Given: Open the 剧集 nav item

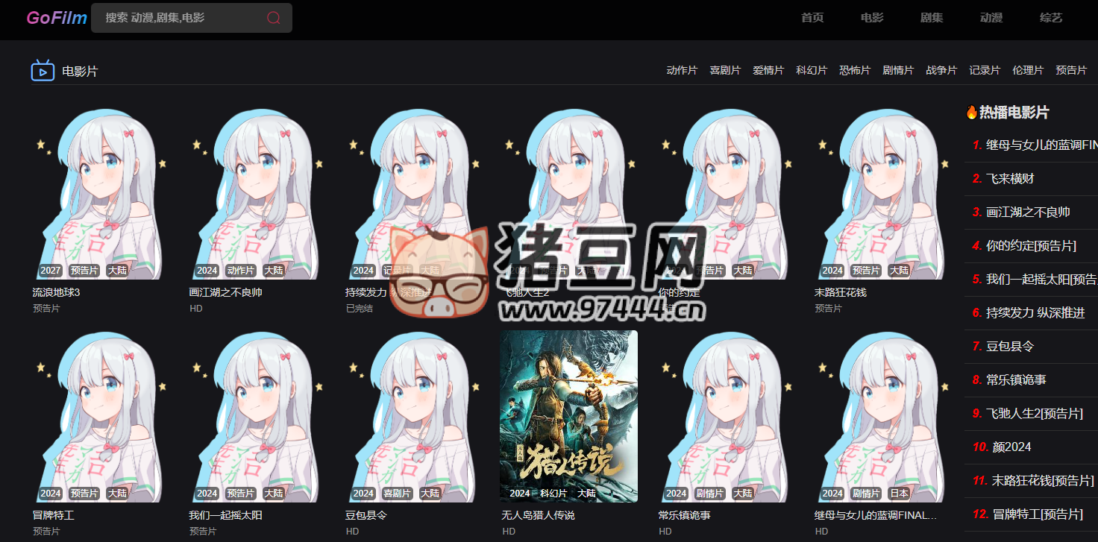Looking at the screenshot, I should (932, 18).
